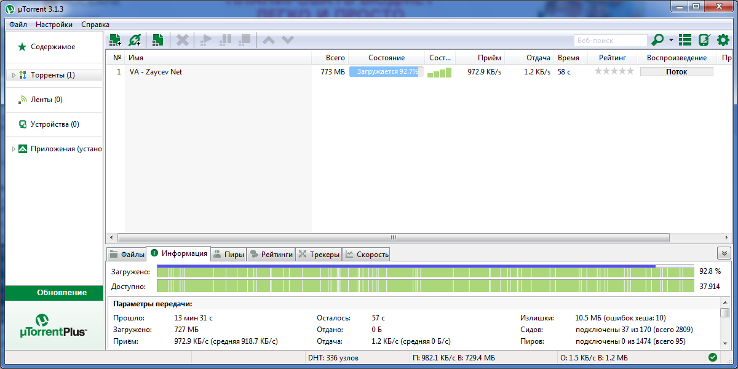Select Торренты (1) in the sidebar

pyautogui.click(x=53, y=75)
